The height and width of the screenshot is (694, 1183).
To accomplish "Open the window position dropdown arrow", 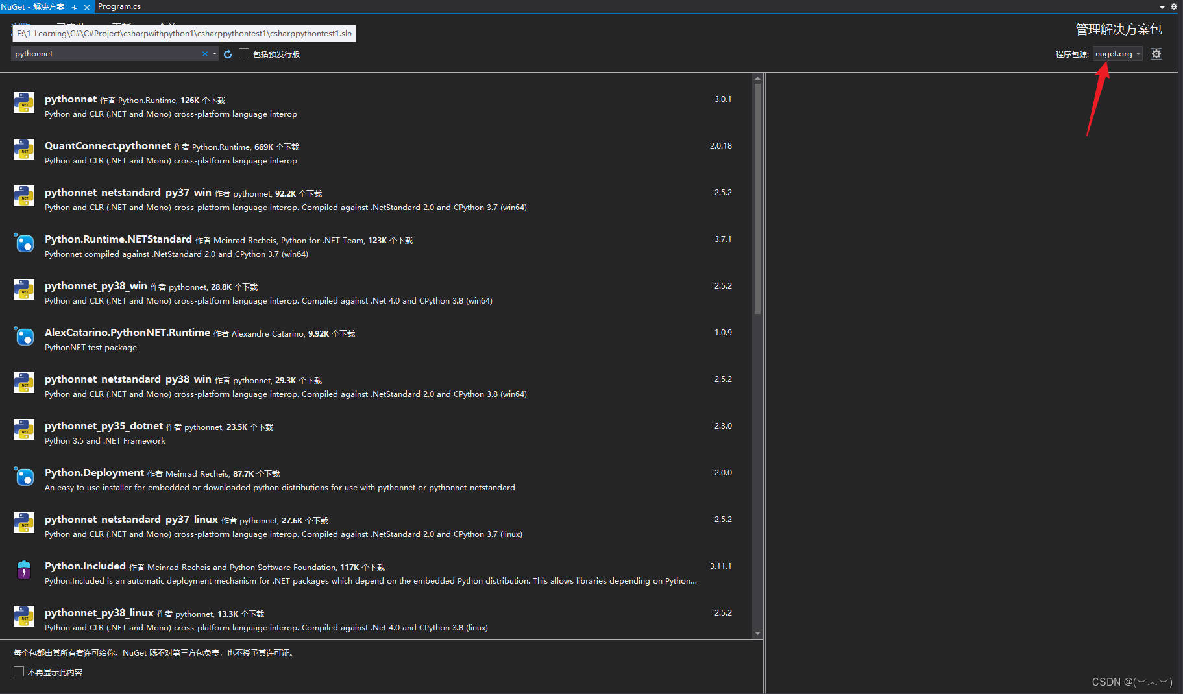I will [1160, 6].
